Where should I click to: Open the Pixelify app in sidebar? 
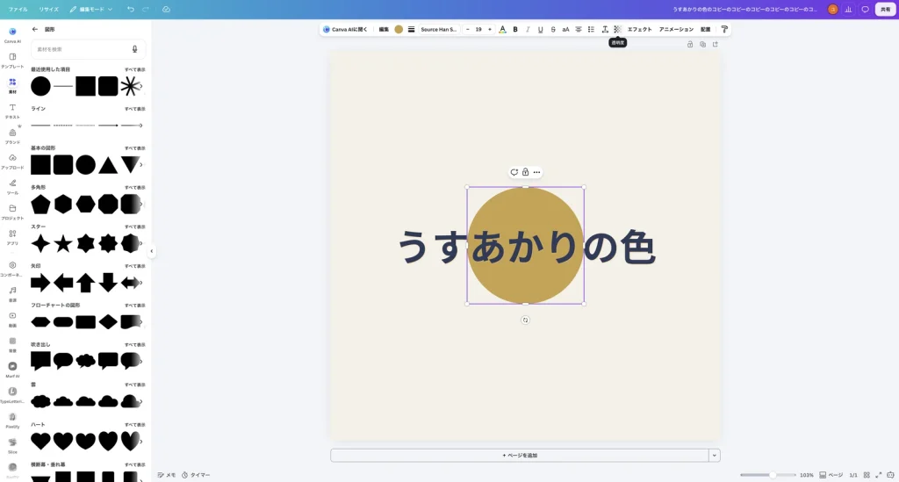tap(12, 420)
